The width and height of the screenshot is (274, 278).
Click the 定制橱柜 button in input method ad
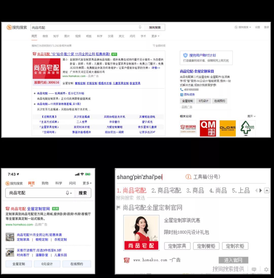point(206,246)
